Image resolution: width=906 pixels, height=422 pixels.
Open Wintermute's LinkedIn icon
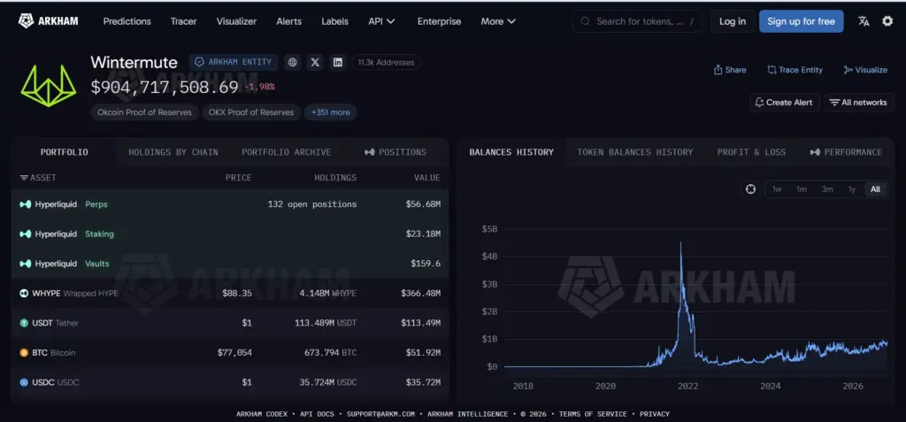coord(337,63)
